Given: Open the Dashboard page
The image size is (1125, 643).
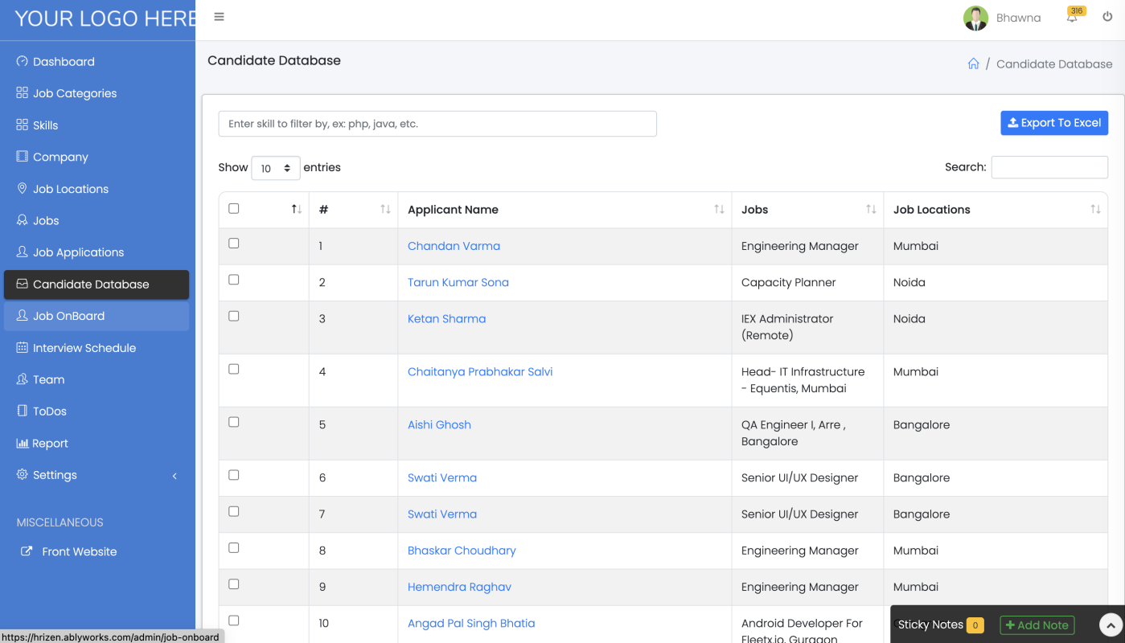Looking at the screenshot, I should [64, 61].
